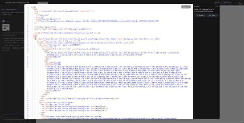Click the Articles anchor line in the code
Image resolution: width=244 pixels, height=123 pixels.
click(75, 109)
